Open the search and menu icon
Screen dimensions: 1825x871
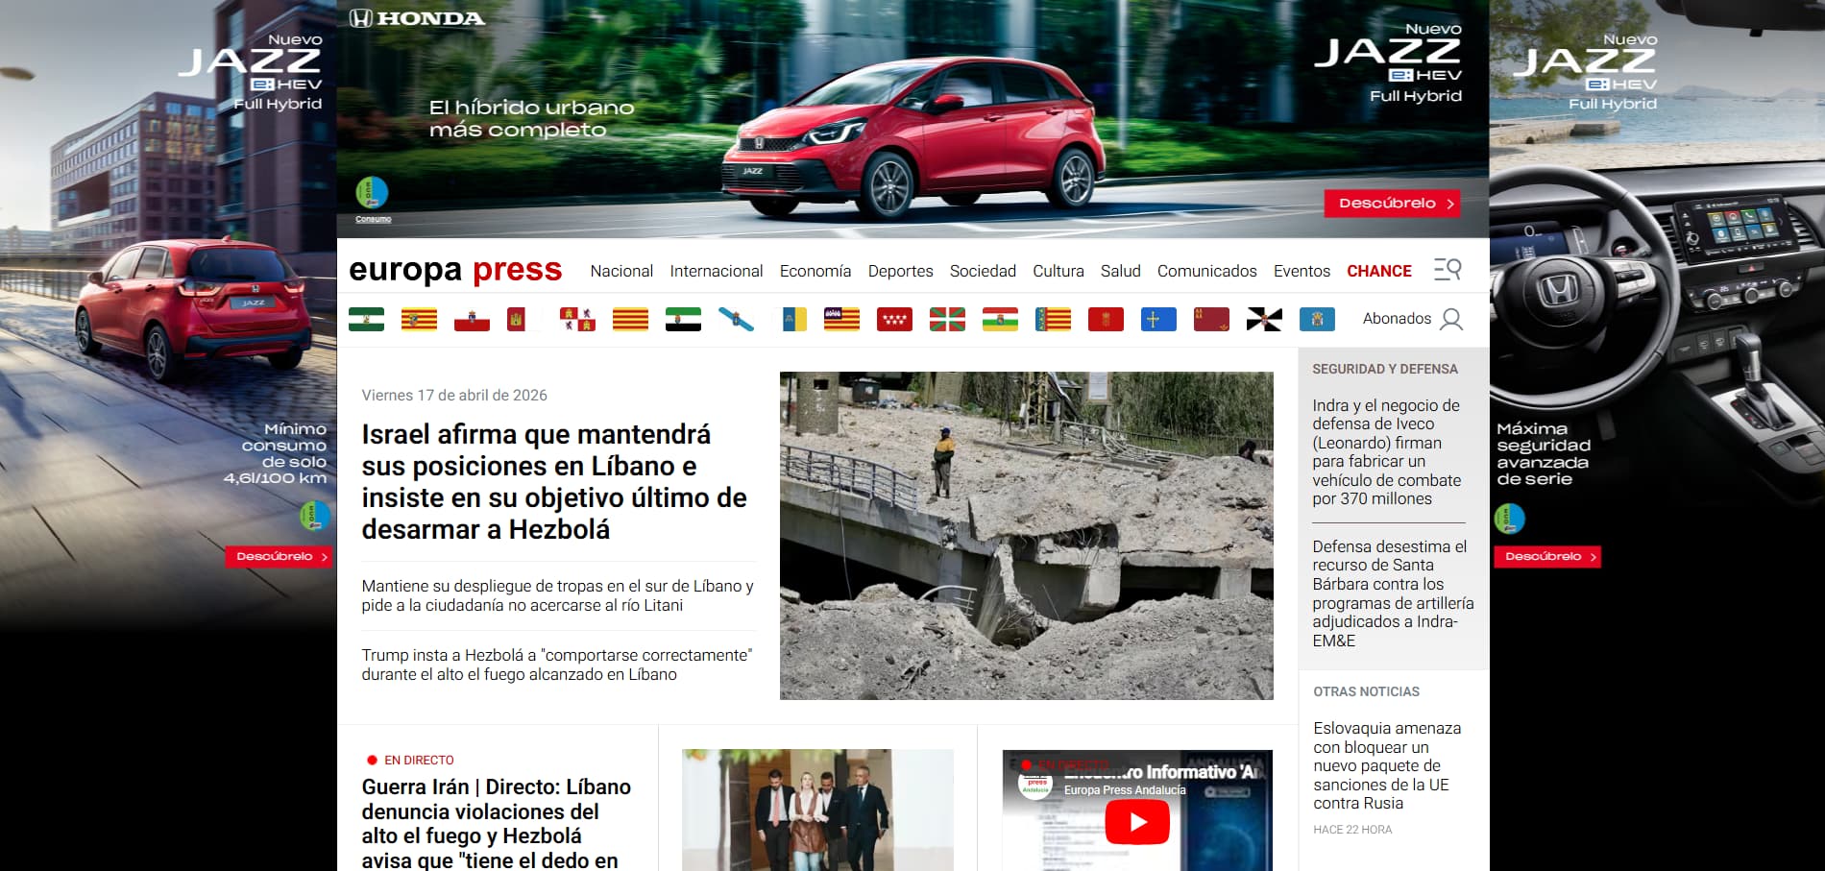(x=1448, y=270)
